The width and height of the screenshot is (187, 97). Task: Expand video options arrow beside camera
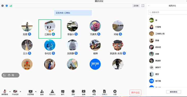coord(20,91)
